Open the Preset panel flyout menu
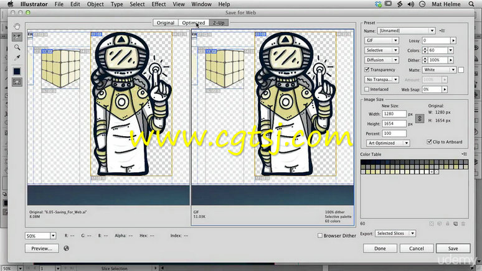Image resolution: width=482 pixels, height=271 pixels. [x=442, y=30]
